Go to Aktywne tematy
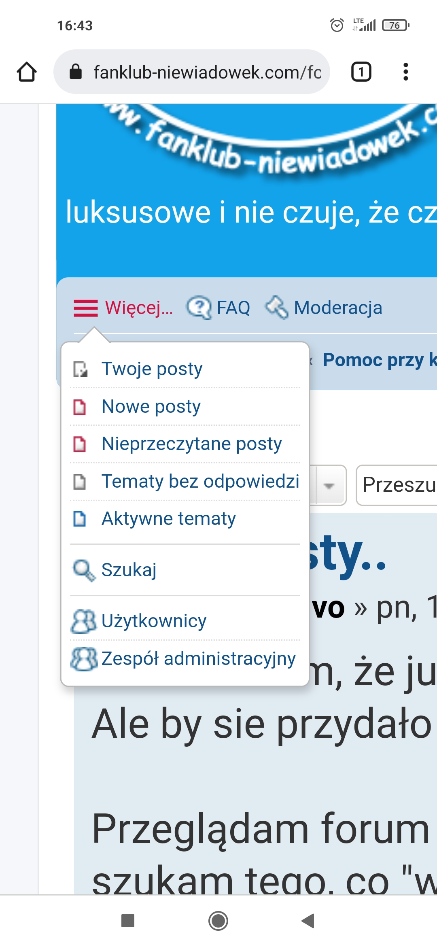 tap(168, 518)
